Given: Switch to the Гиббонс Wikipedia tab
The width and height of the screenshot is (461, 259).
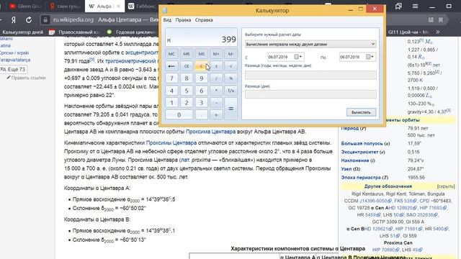Looking at the screenshot, I should coord(143,6).
